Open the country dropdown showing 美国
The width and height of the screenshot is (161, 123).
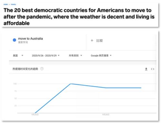point(18,55)
